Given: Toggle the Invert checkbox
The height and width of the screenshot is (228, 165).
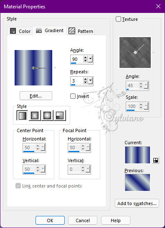Looking at the screenshot, I should click(x=73, y=96).
